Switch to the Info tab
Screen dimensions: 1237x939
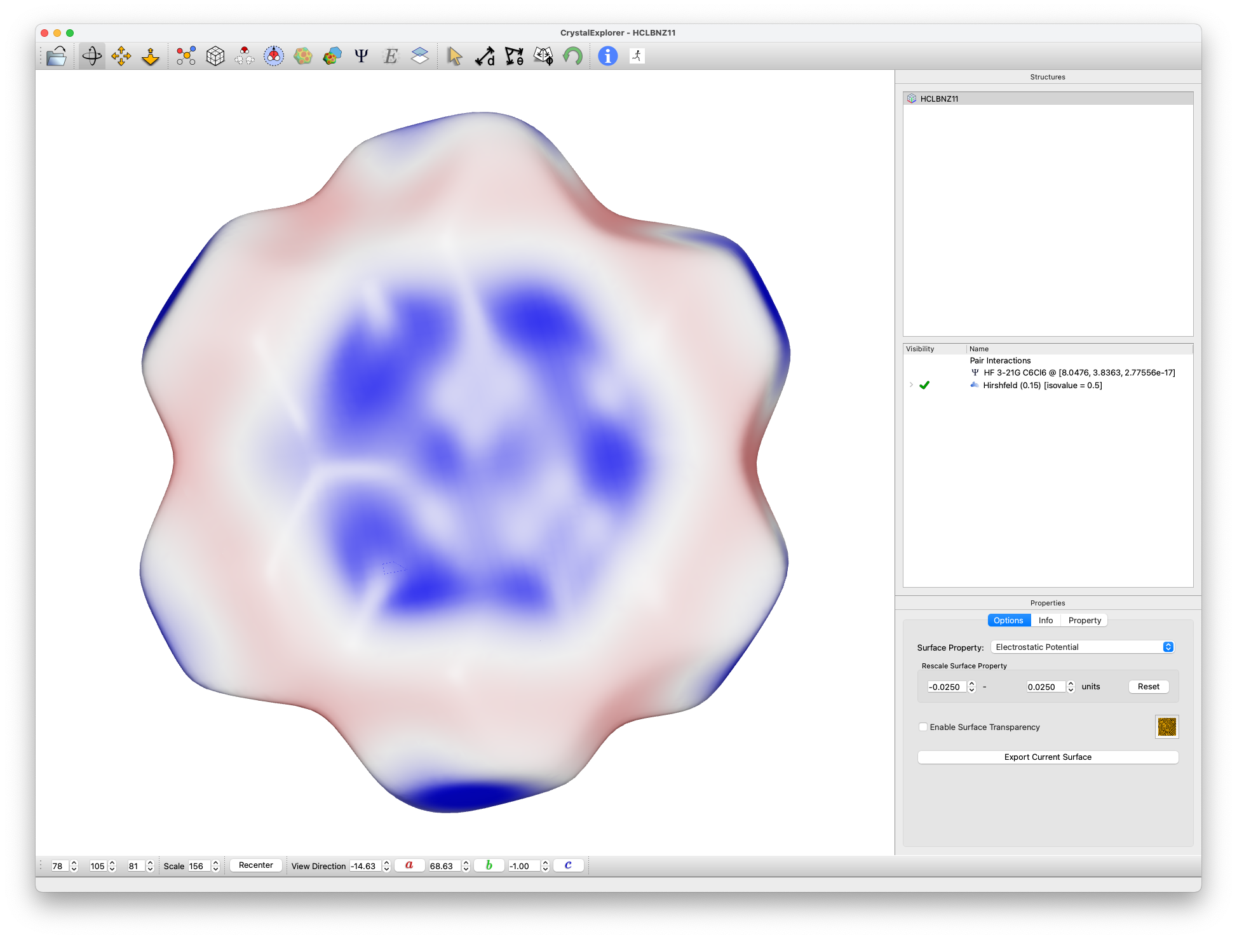click(1045, 620)
